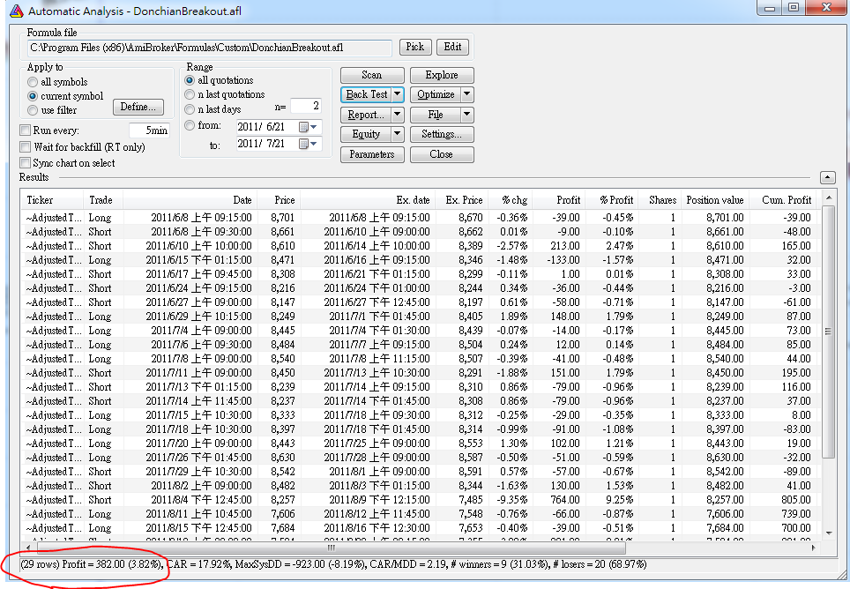Open the Parameters dialog
The width and height of the screenshot is (850, 589).
pos(372,154)
